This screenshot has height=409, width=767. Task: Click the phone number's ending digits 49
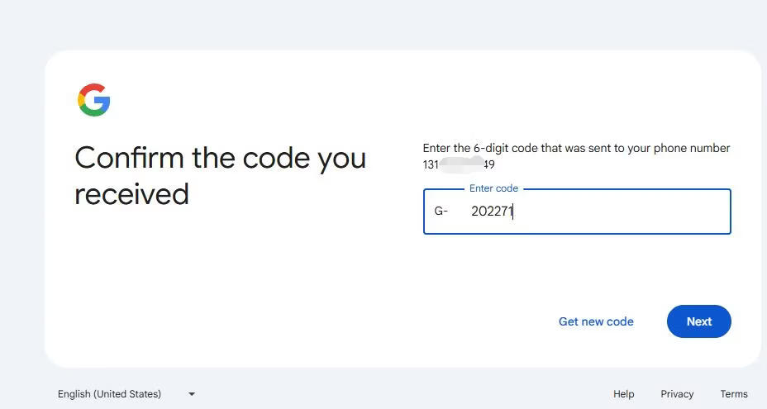(488, 164)
